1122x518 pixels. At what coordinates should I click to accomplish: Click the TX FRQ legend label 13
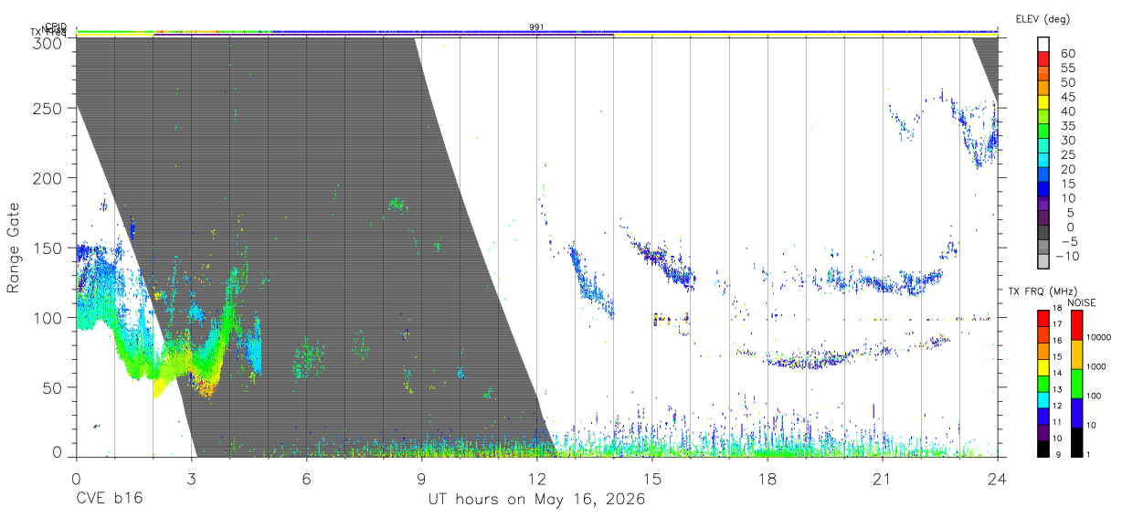point(1058,390)
